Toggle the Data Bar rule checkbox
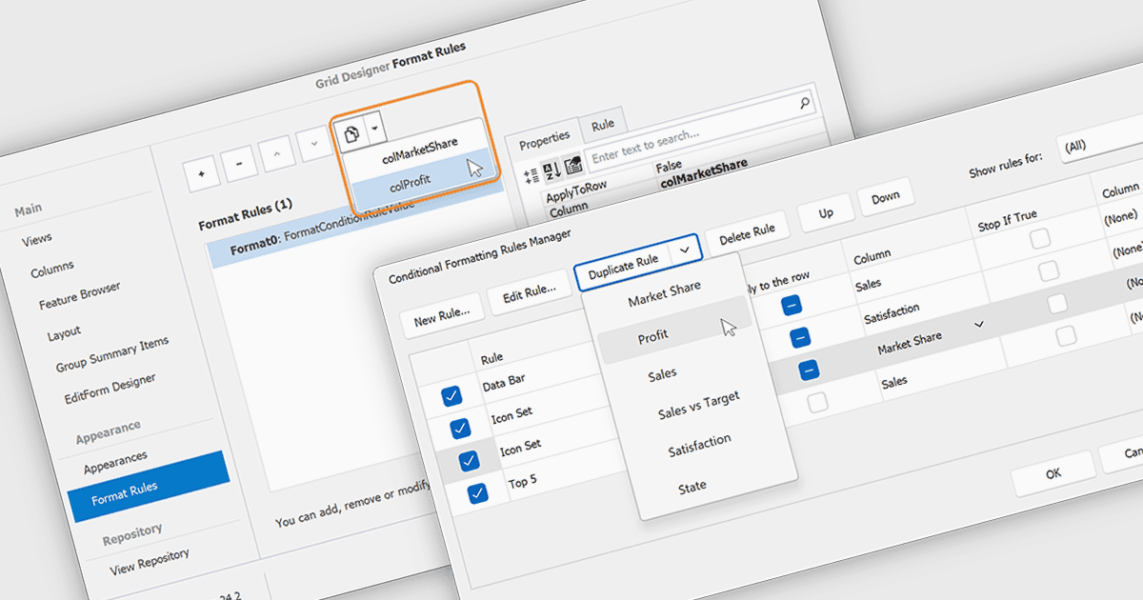Screen dimensions: 1143x600 pos(451,394)
